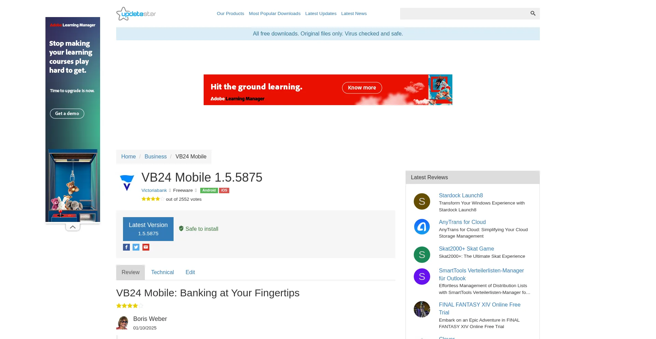Click the Freeware license label
Image resolution: width=656 pixels, height=339 pixels.
point(183,190)
